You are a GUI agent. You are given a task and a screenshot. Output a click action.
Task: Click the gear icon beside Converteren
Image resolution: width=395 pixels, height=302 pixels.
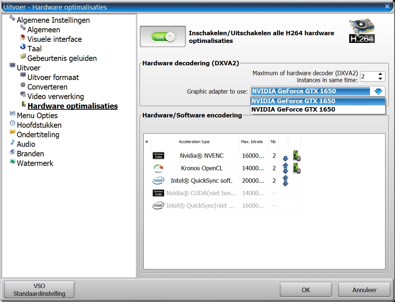tap(23, 85)
